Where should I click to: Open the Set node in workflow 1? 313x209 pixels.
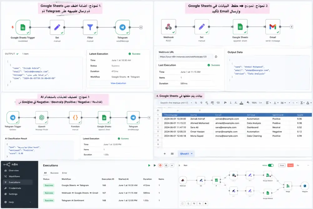pos(57,27)
